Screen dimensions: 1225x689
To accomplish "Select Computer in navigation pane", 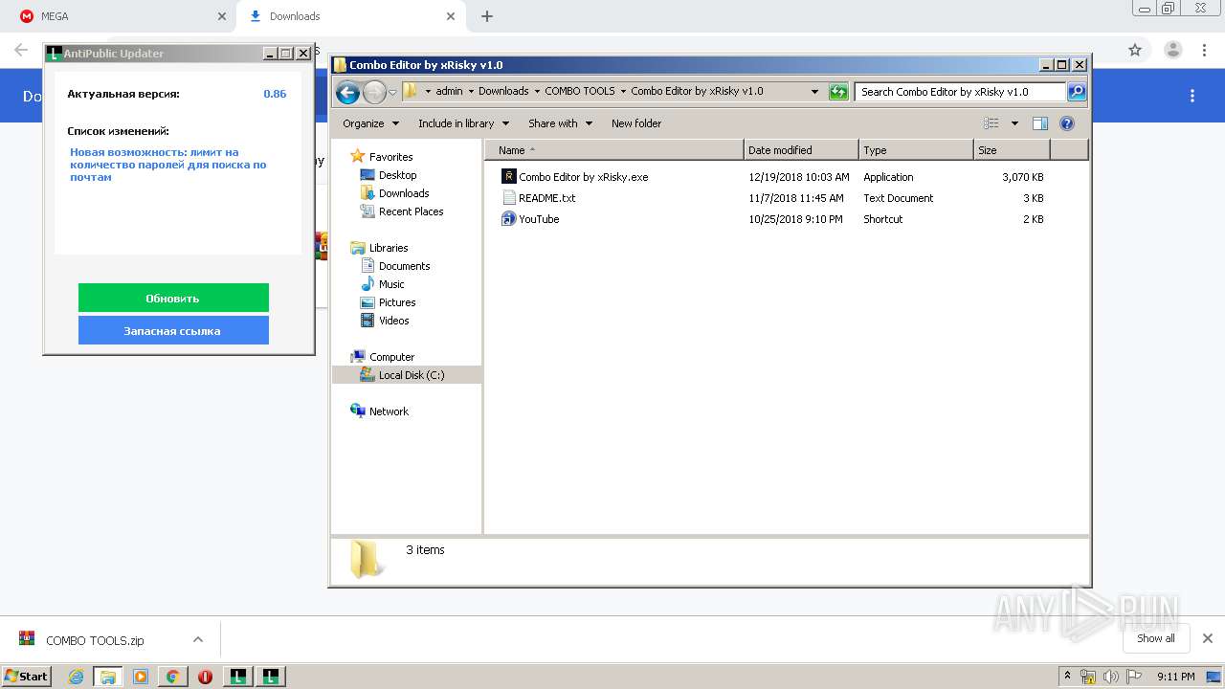I will (383, 357).
